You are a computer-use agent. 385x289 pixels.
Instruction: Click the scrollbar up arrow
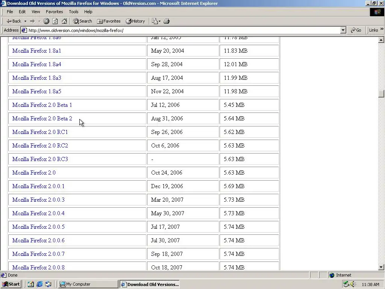pyautogui.click(x=381, y=40)
